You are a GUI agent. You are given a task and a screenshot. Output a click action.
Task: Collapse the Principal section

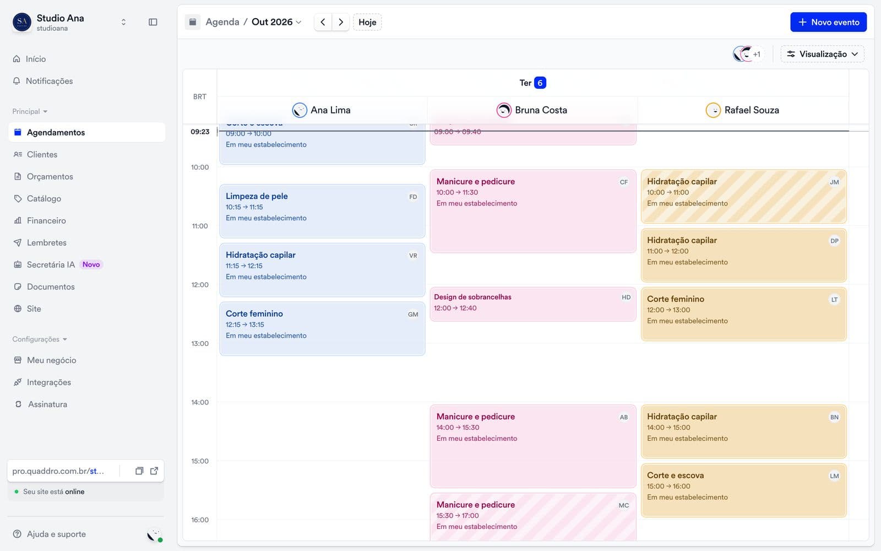coord(30,111)
